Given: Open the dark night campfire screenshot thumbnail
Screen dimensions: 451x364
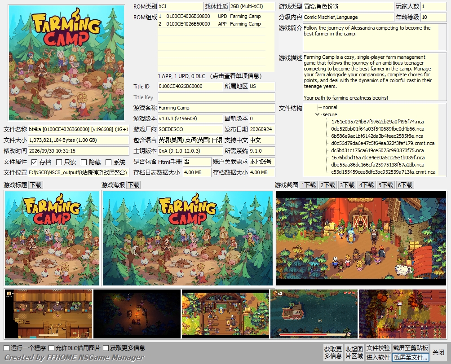Looking at the screenshot, I should 137,314.
